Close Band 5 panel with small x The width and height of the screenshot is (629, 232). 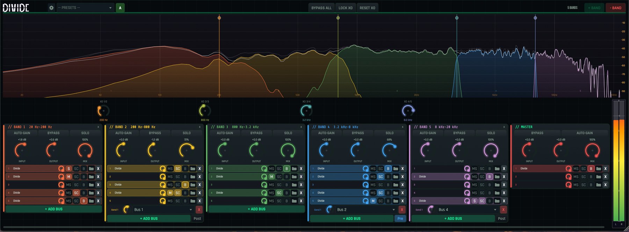click(x=504, y=127)
